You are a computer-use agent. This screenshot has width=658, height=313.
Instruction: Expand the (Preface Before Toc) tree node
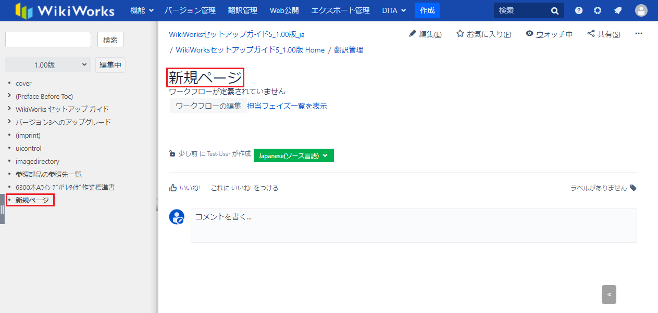point(9,96)
